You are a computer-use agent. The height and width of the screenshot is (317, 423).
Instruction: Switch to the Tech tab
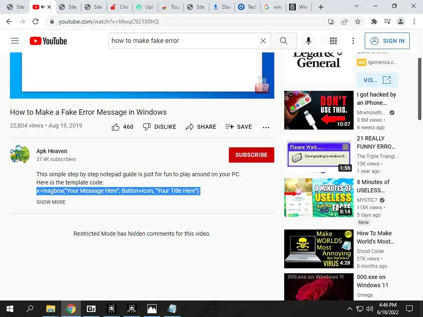pos(248,7)
